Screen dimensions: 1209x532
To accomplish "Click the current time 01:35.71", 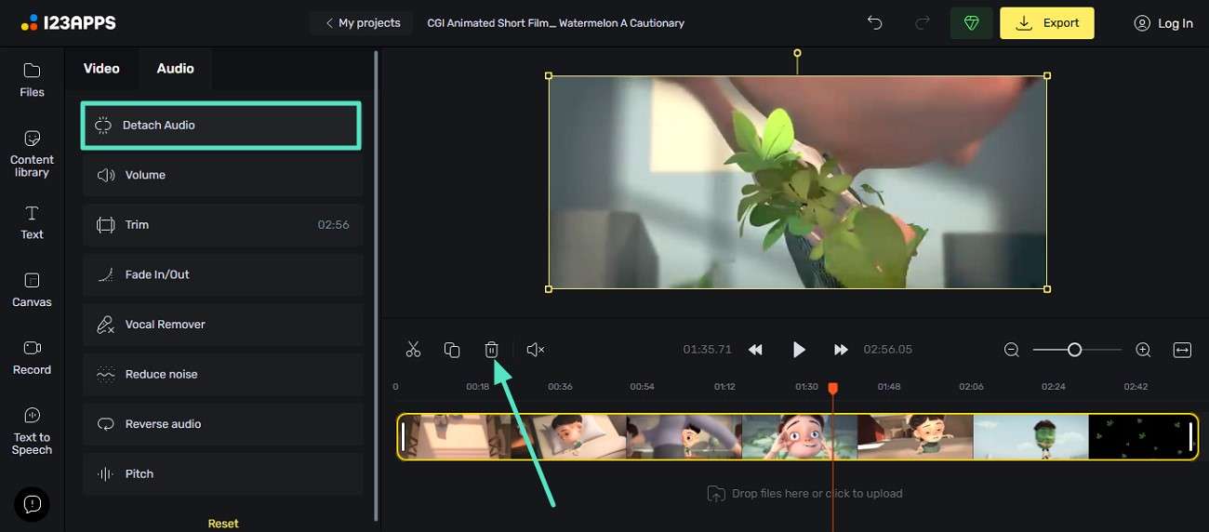I will 707,350.
